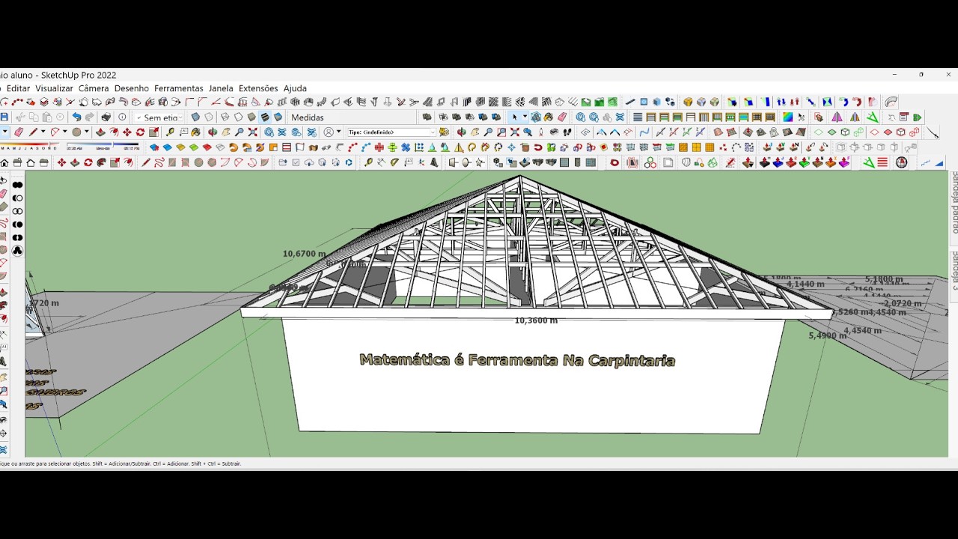Open the Editar menu
Viewport: 958px width, 539px height.
point(18,88)
